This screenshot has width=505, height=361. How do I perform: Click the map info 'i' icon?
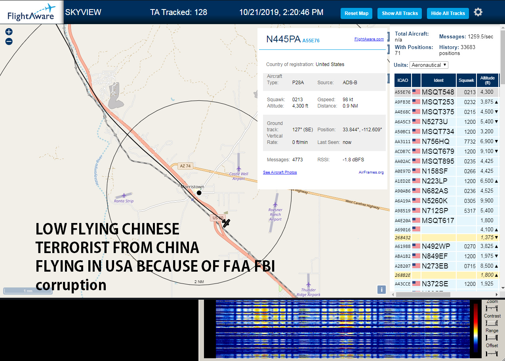381,289
